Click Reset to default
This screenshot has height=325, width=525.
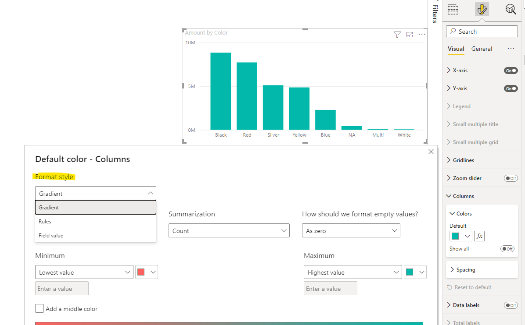click(469, 287)
